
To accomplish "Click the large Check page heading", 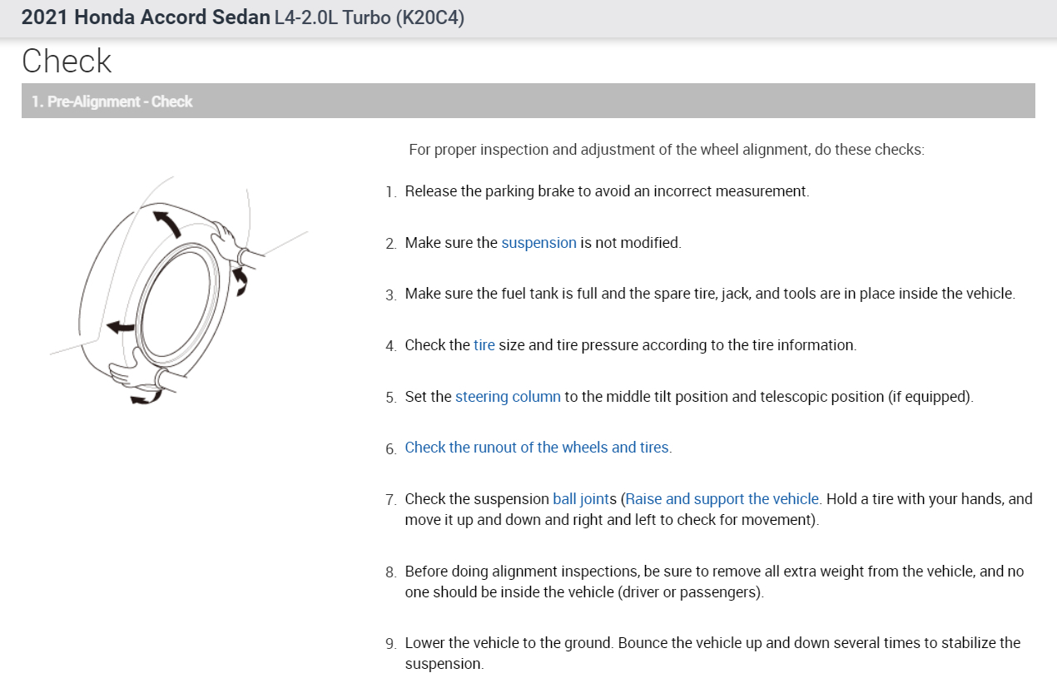I will pos(67,62).
